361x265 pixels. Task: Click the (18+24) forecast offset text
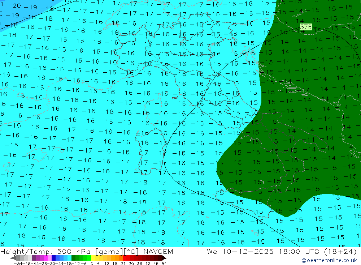click(340, 251)
